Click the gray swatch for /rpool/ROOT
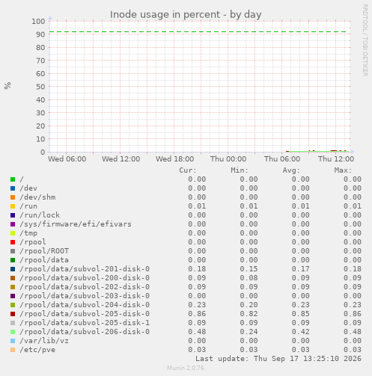The image size is (372, 376). click(x=13, y=251)
